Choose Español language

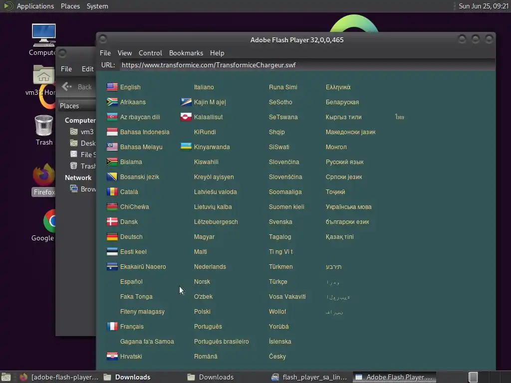point(131,282)
